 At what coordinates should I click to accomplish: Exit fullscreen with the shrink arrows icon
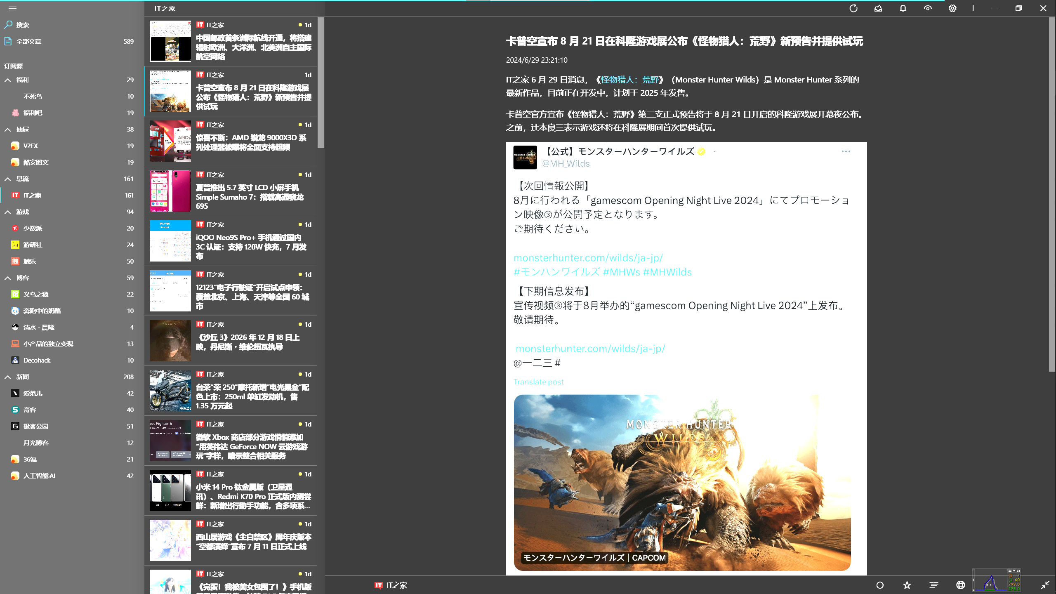[x=1045, y=585]
